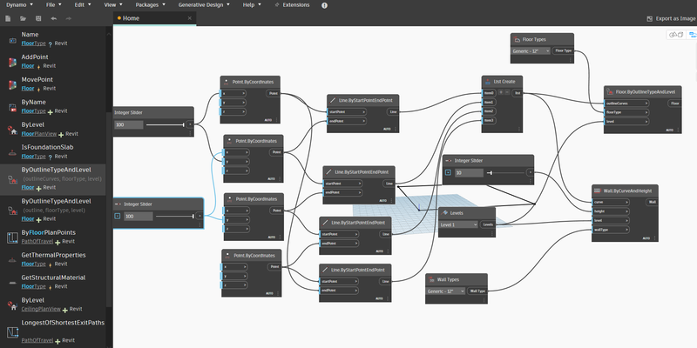Click the Redo arrow icon
Viewport: 697px width, 348px height.
pos(69,18)
